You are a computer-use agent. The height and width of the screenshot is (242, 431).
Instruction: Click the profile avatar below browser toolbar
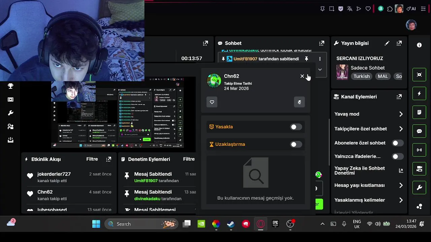click(411, 25)
